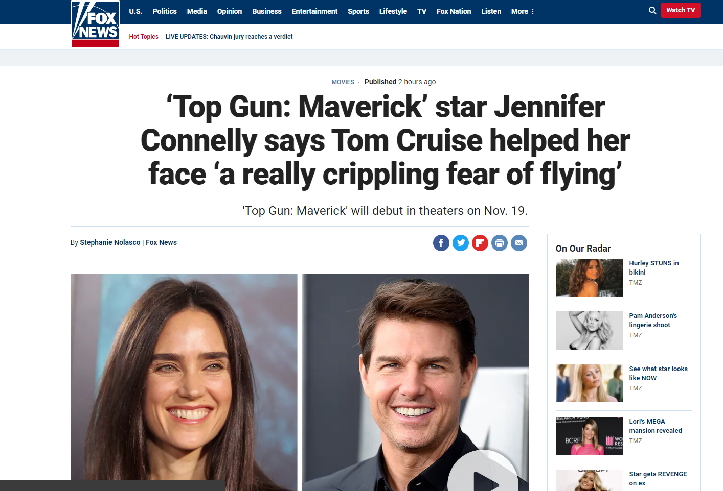723x491 pixels.
Task: Click the Watch TV button
Action: point(681,10)
